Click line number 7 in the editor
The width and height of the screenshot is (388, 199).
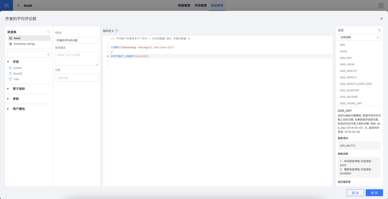[x=107, y=65]
